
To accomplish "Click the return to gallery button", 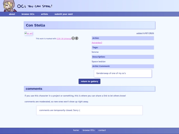I will tap(89, 81).
